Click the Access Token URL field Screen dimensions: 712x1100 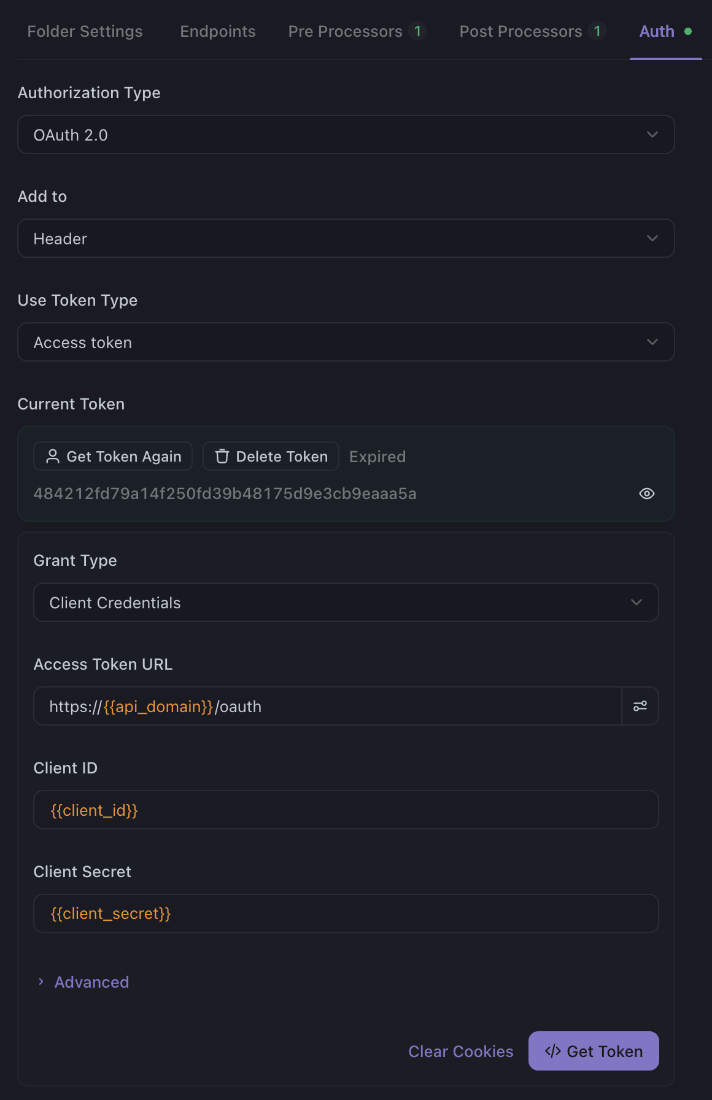pyautogui.click(x=328, y=706)
